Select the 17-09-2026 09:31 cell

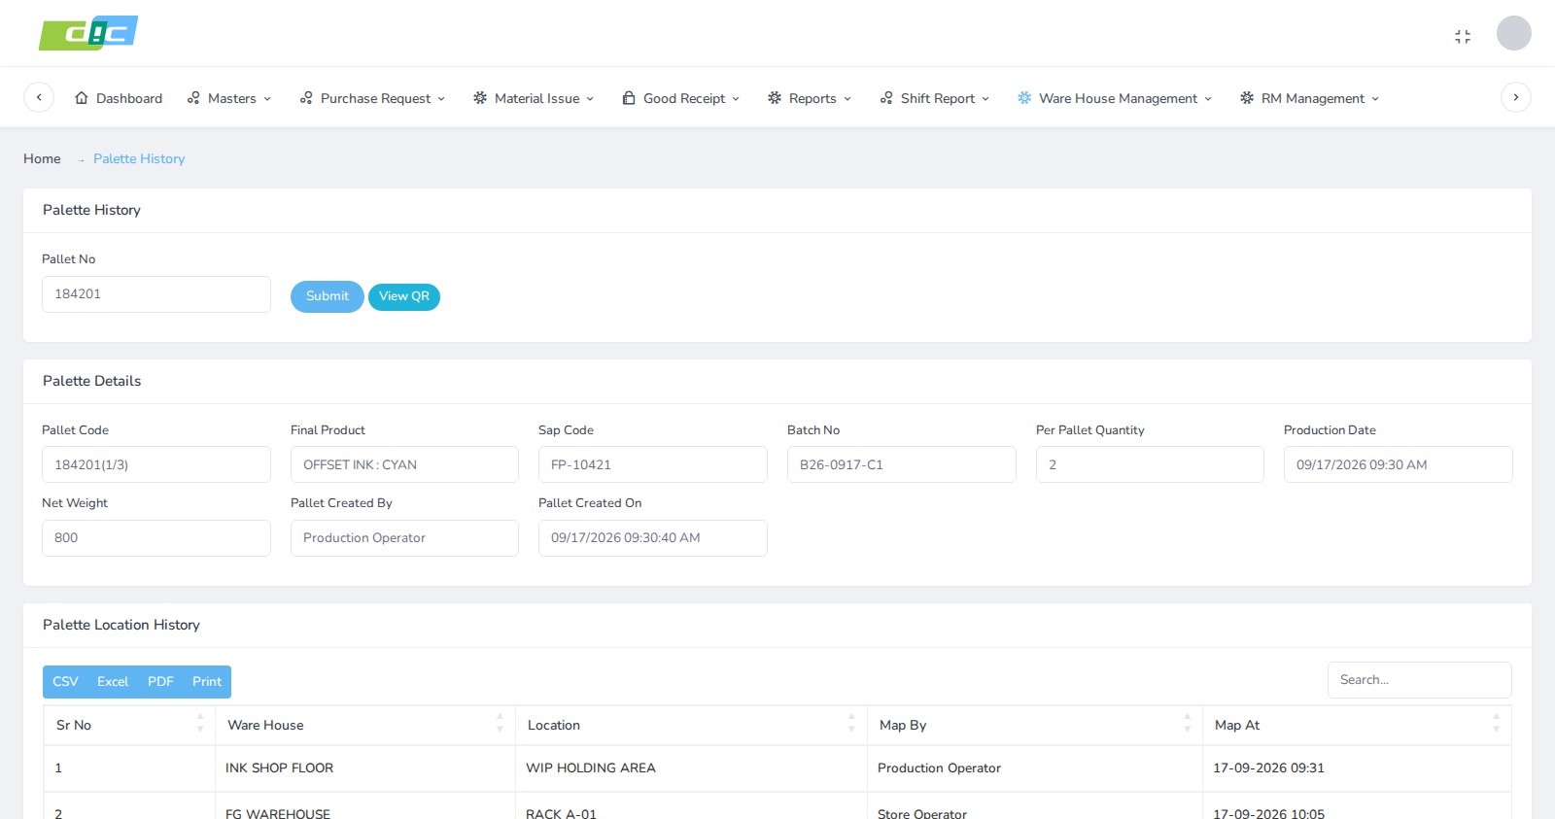pyautogui.click(x=1357, y=768)
